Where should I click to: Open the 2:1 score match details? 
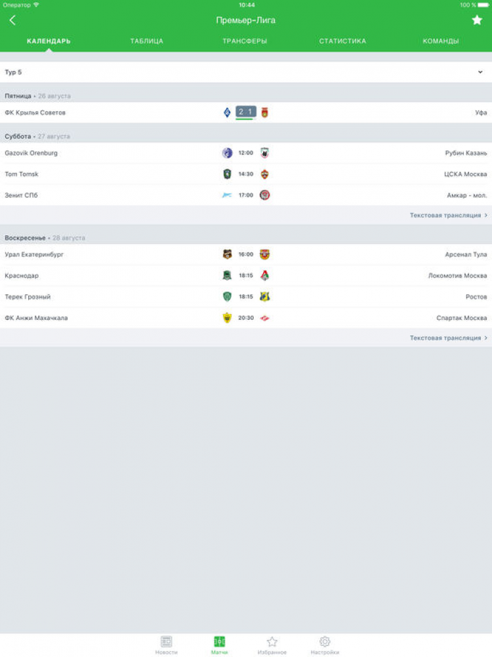pyautogui.click(x=246, y=112)
